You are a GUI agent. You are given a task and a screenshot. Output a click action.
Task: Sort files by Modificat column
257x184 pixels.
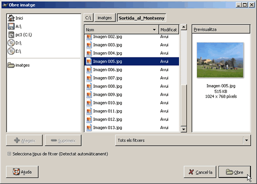169,30
